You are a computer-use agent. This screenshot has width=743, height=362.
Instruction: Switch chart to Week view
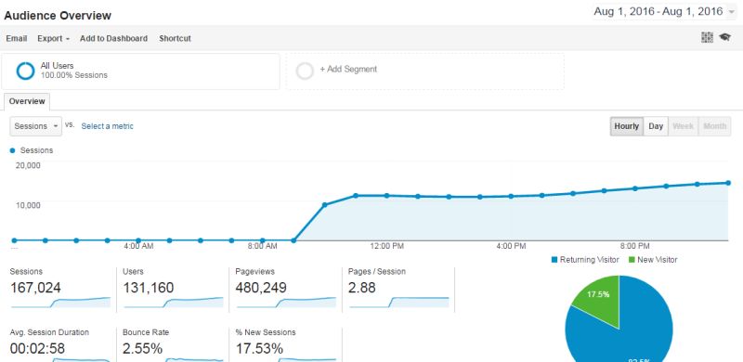click(x=684, y=126)
